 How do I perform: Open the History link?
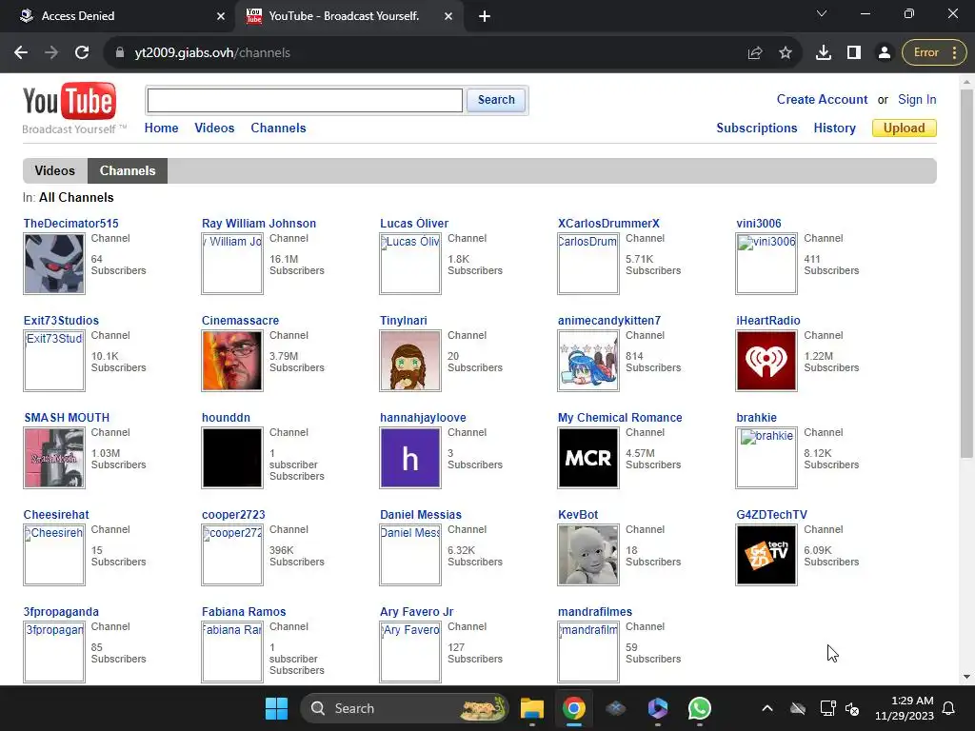[x=834, y=128]
